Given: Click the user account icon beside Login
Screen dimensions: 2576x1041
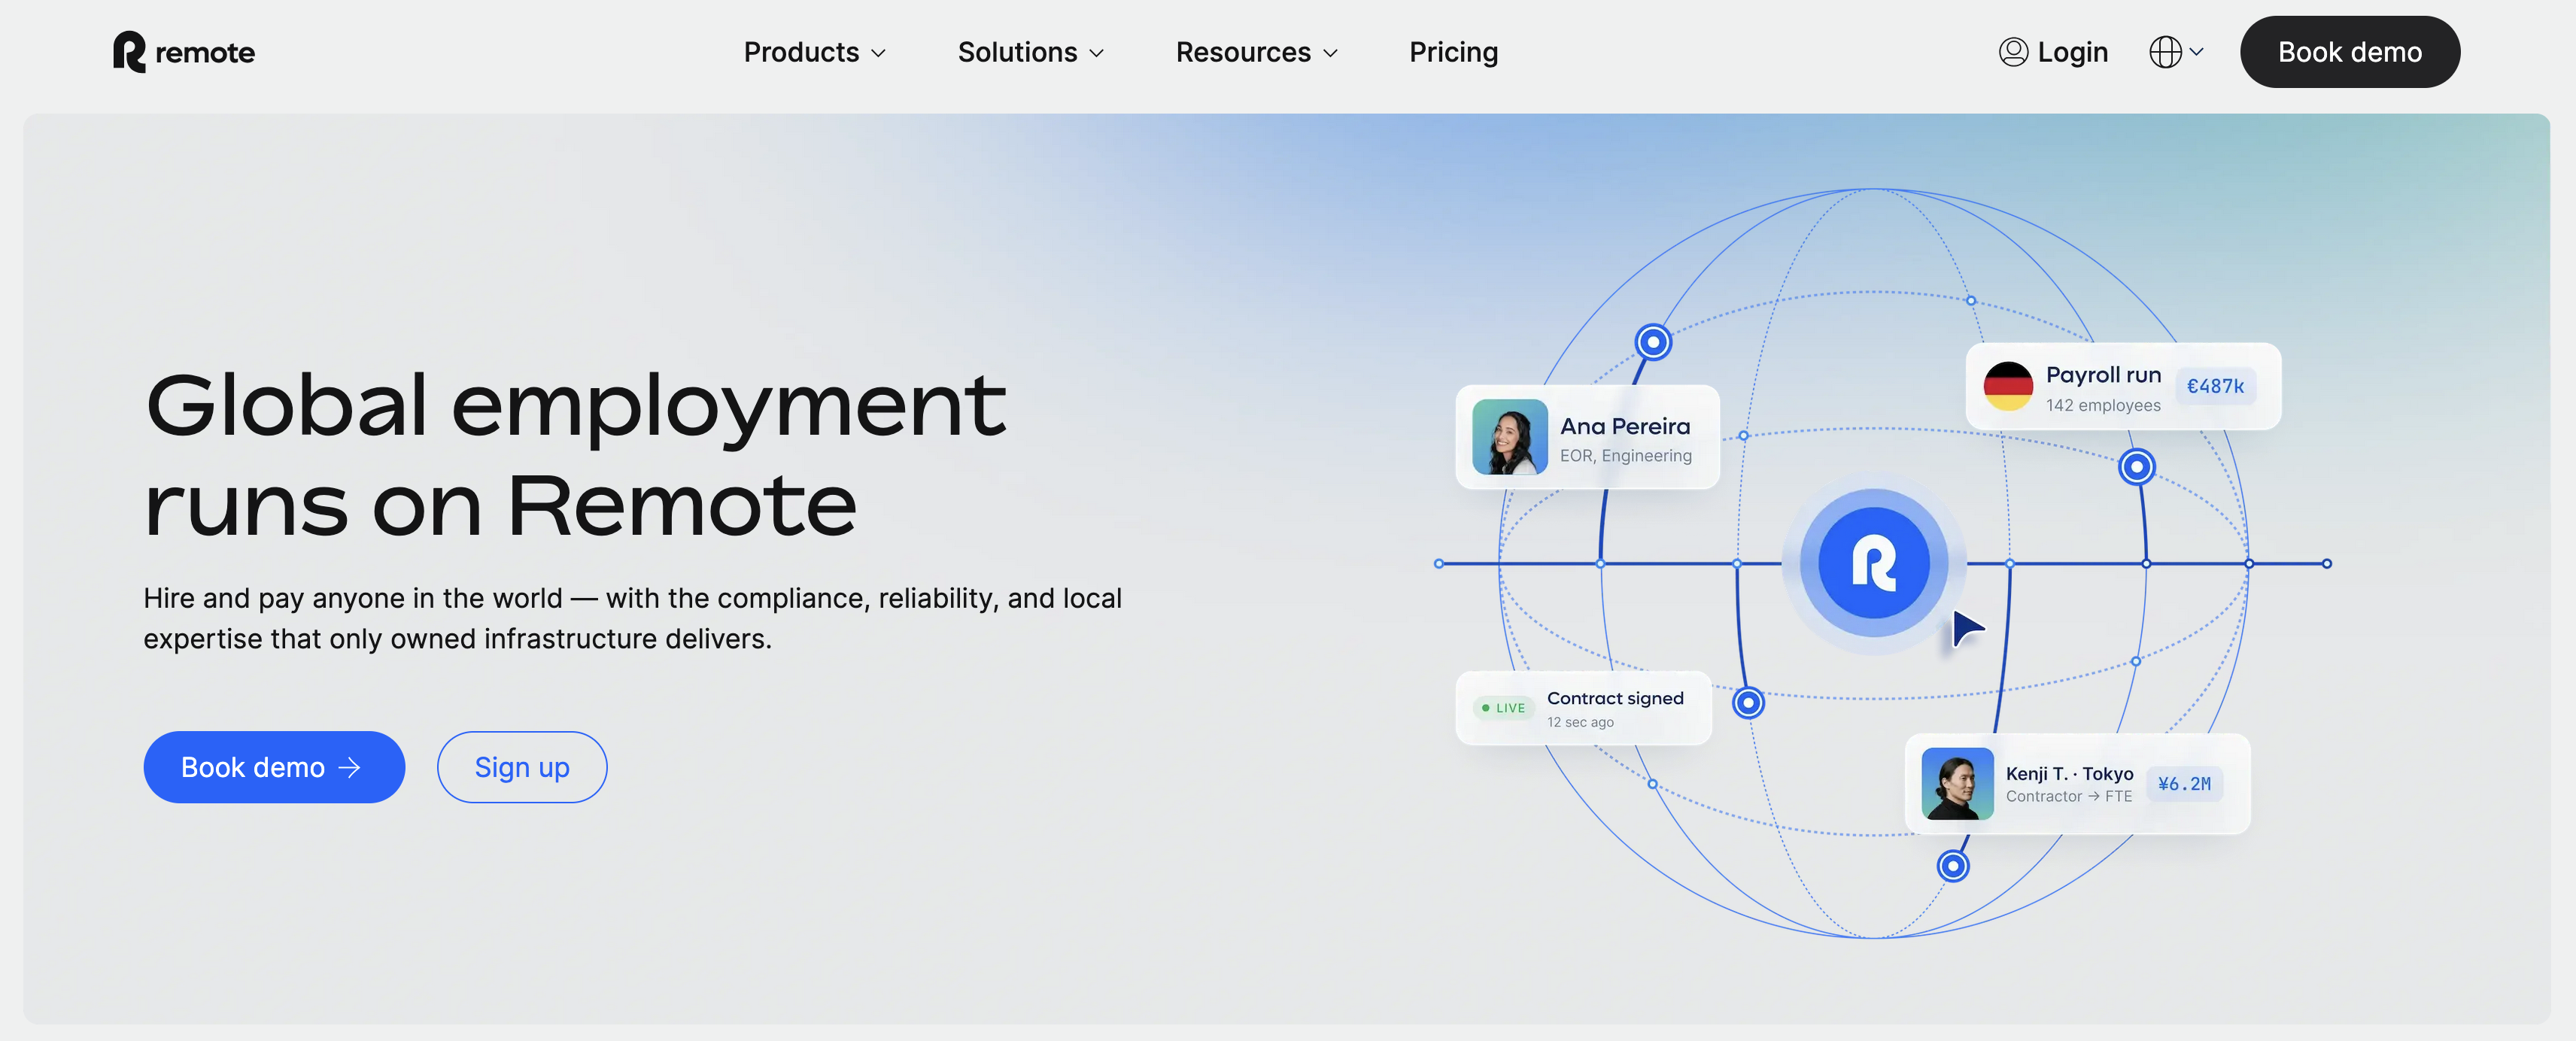Looking at the screenshot, I should 2013,52.
